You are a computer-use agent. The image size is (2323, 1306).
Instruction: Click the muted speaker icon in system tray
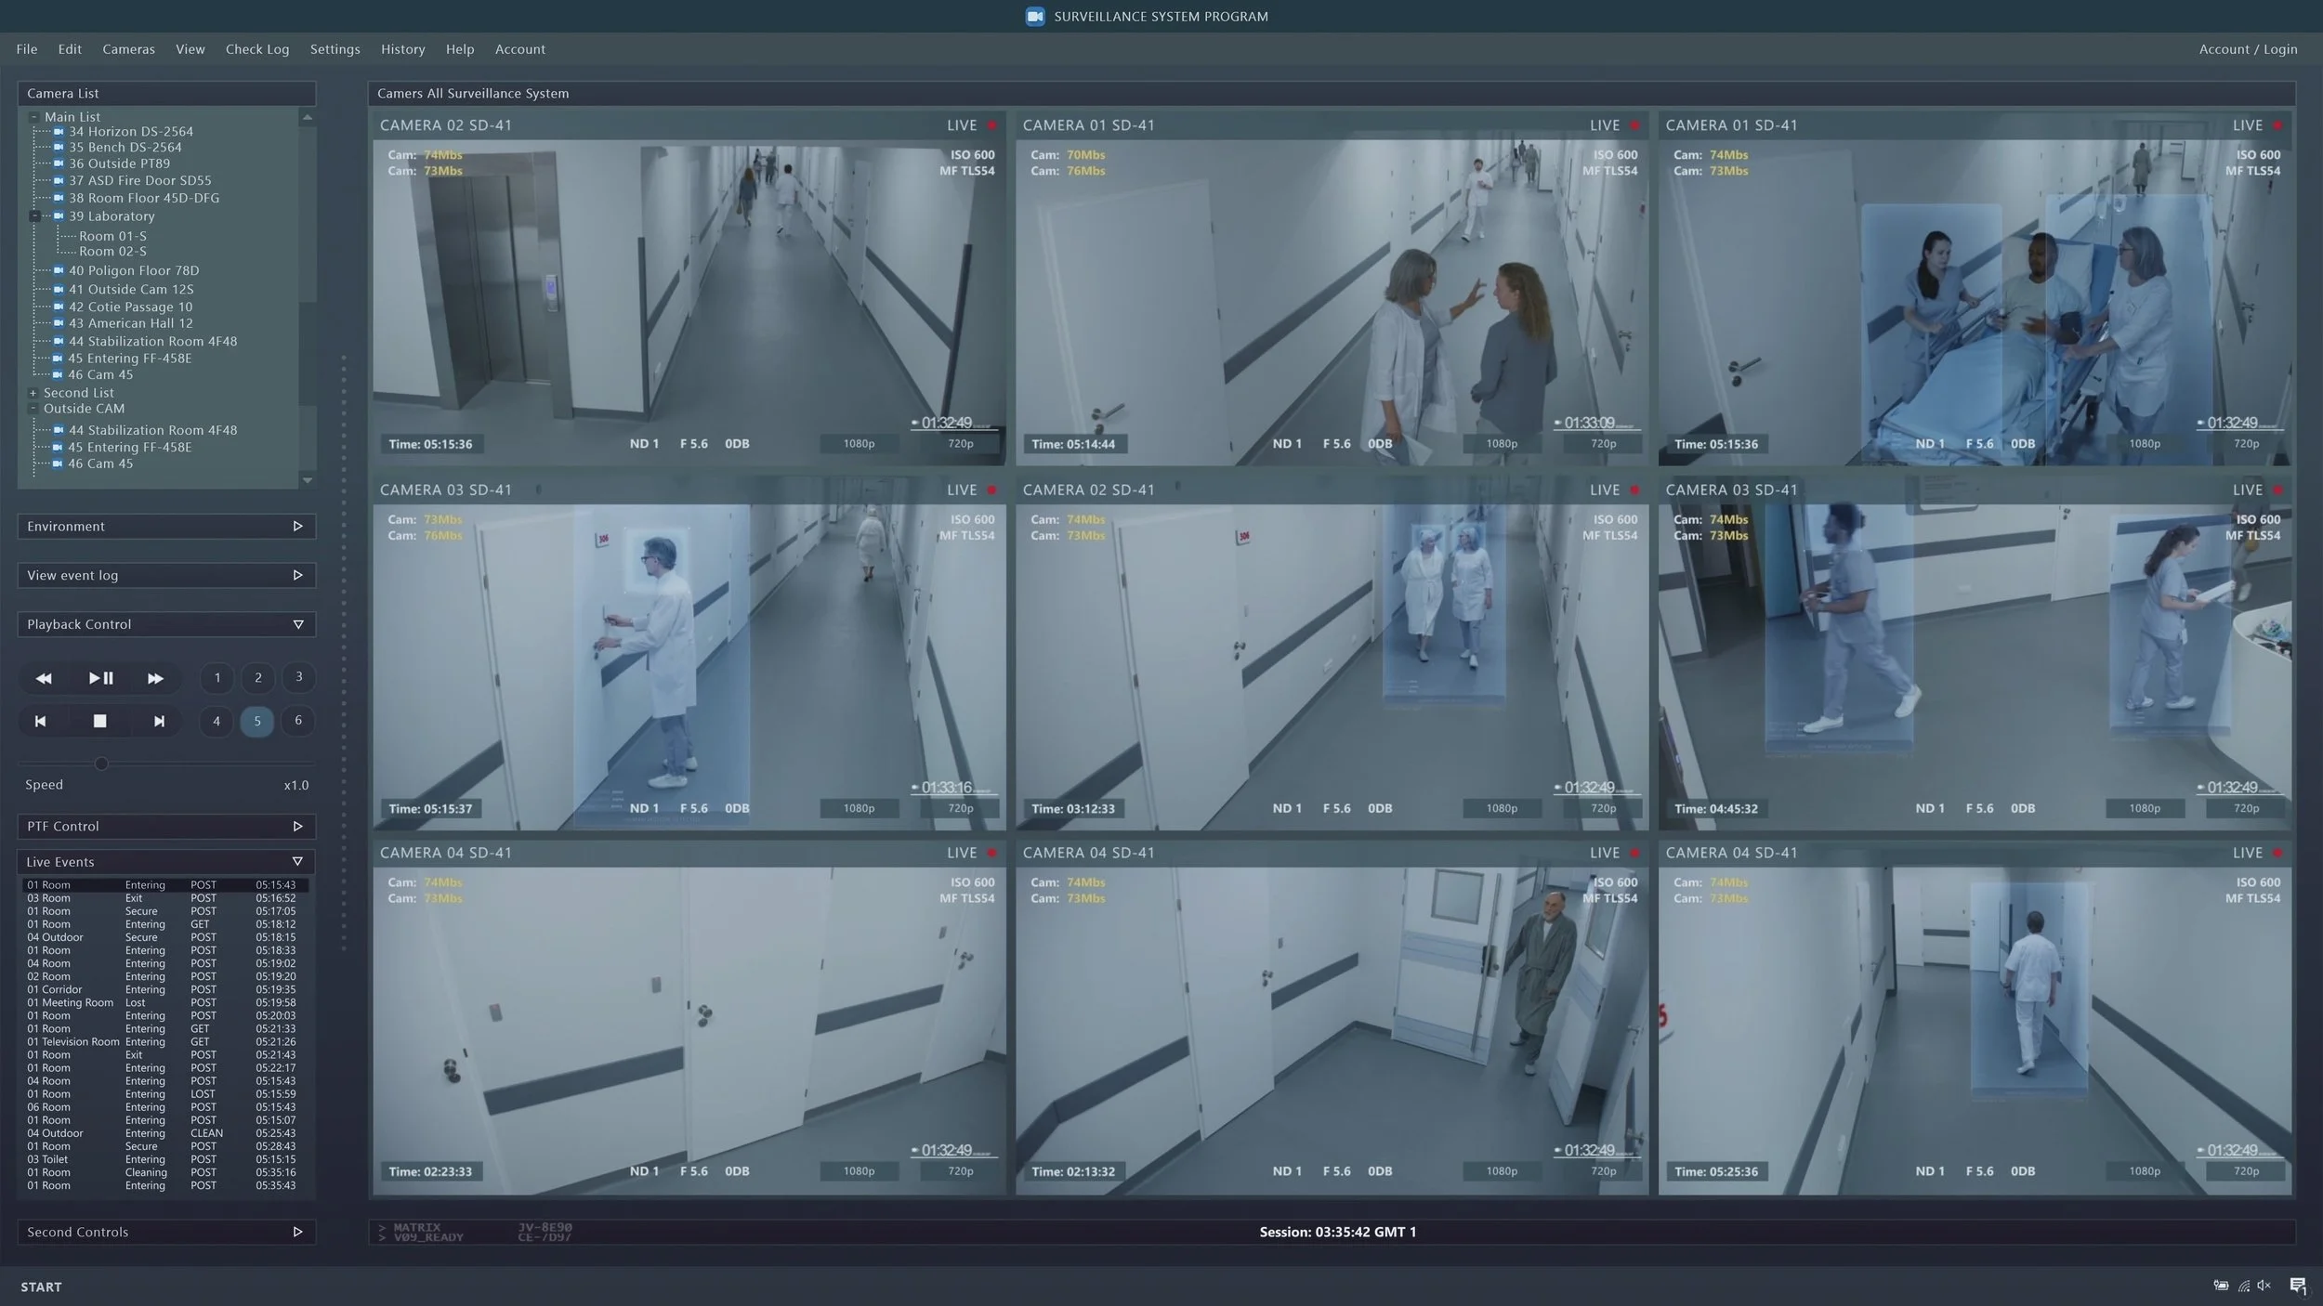(x=2264, y=1286)
